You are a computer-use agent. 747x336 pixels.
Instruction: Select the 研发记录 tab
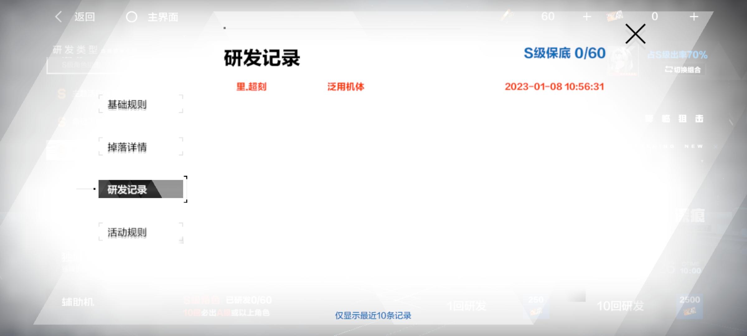coord(141,189)
